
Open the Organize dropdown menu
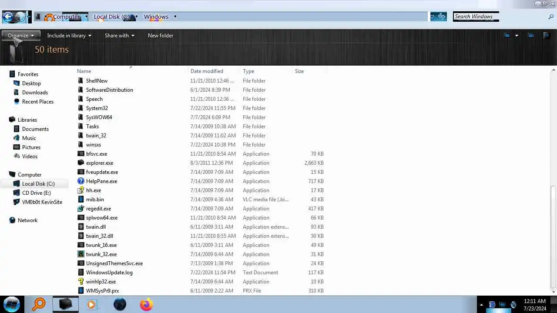tap(21, 36)
